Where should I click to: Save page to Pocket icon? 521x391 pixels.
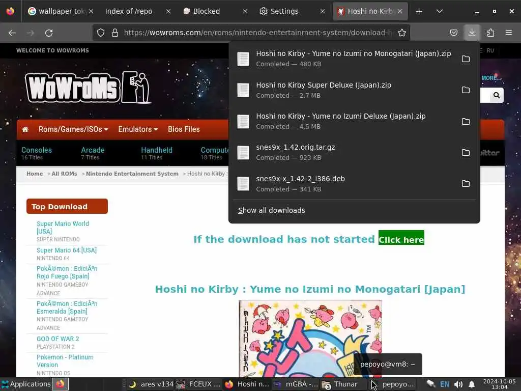tap(453, 33)
